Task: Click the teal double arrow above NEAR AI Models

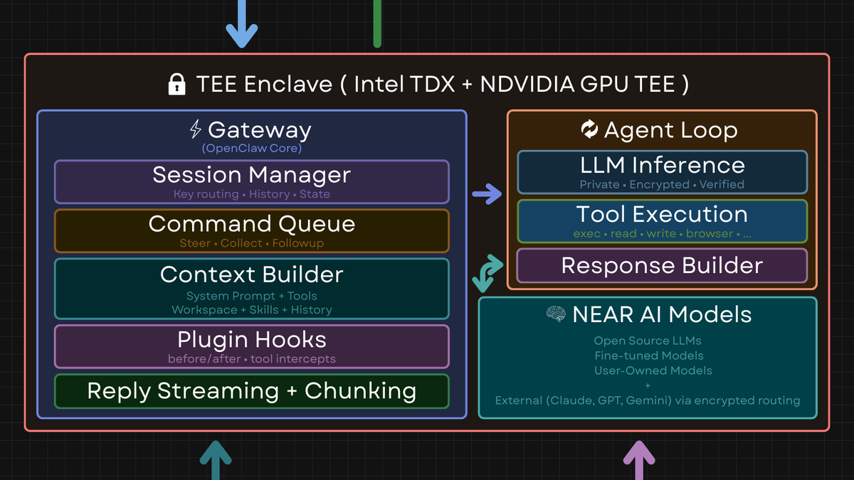Action: pos(487,274)
